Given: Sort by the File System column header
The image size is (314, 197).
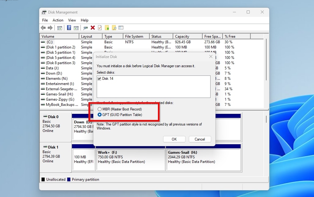Looking at the screenshot, I should coord(136,36).
